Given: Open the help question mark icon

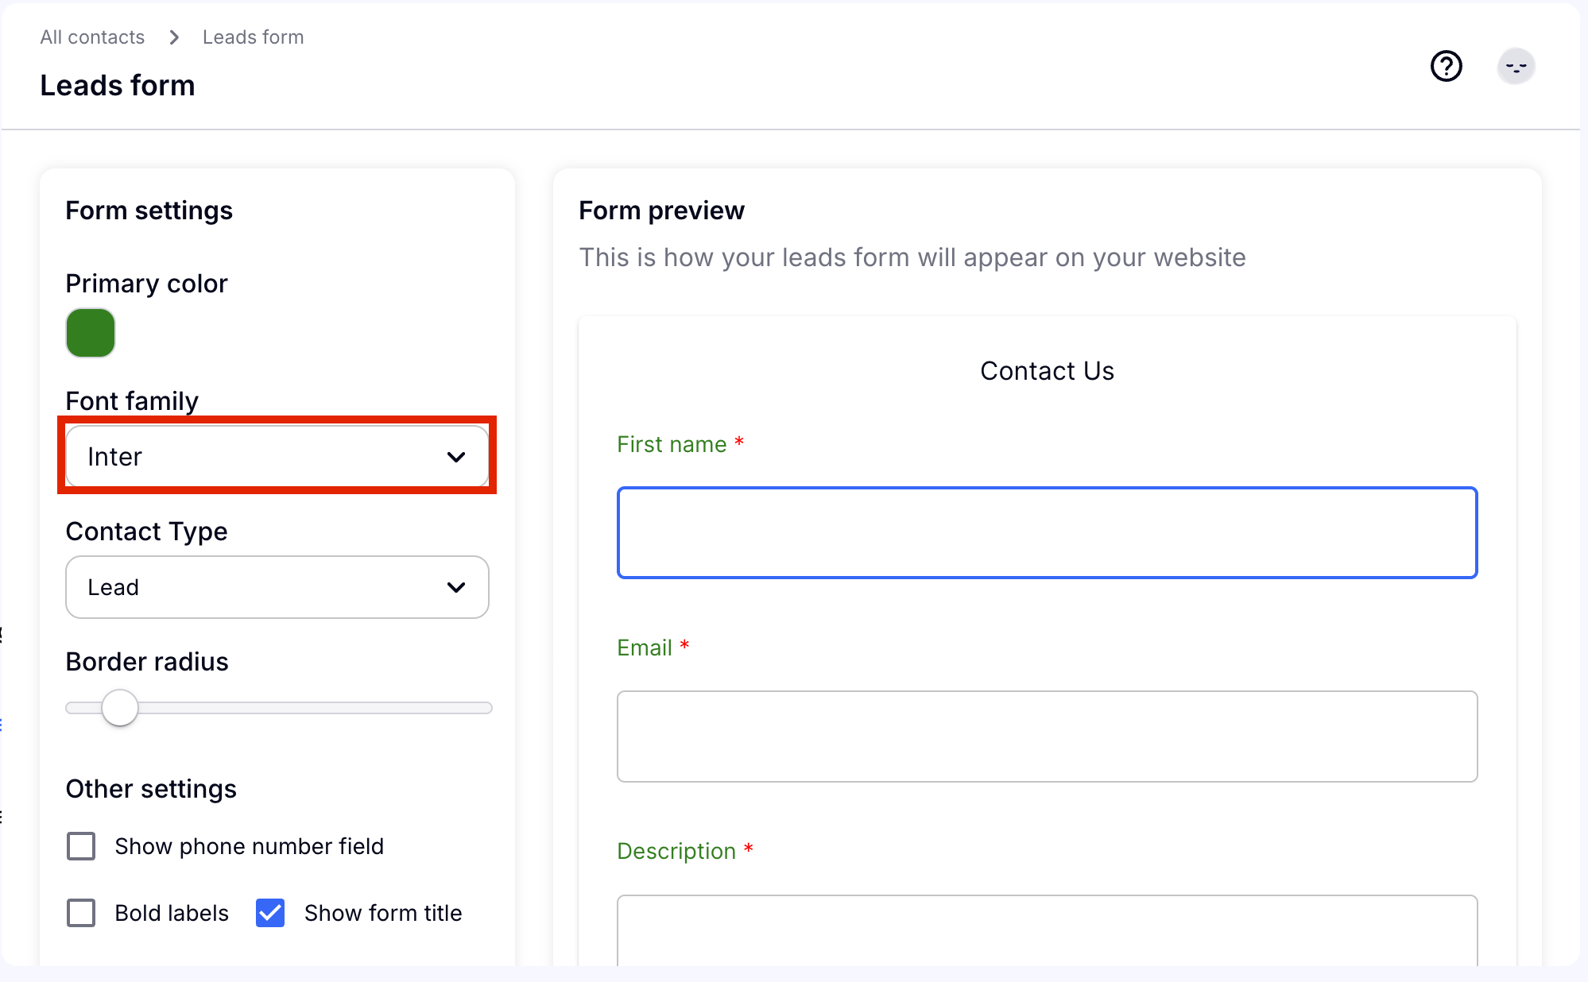Looking at the screenshot, I should click(1446, 66).
